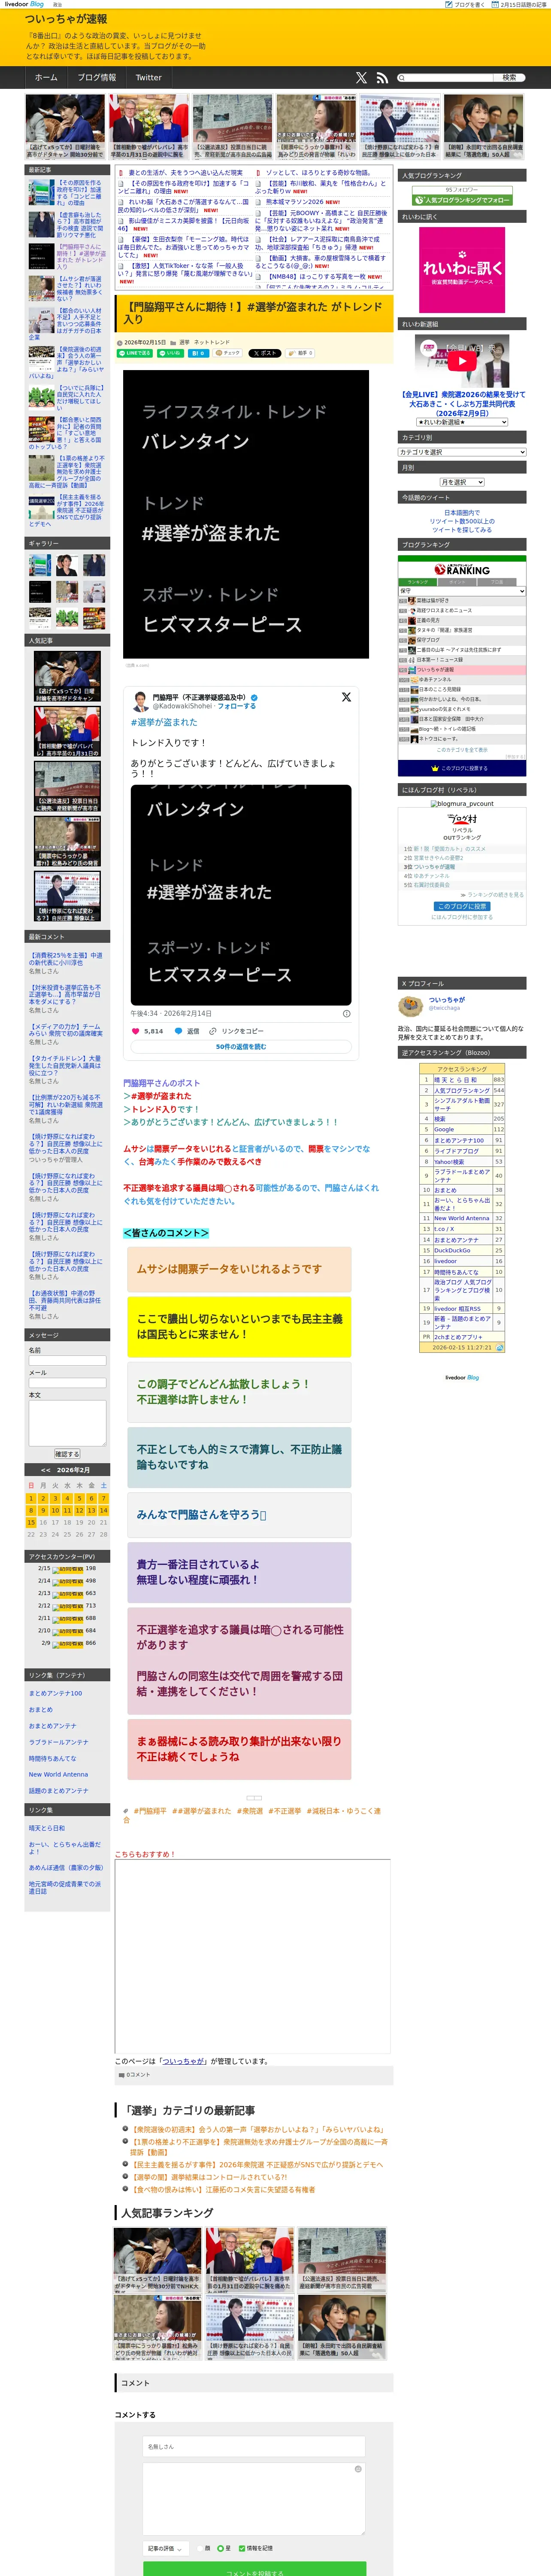Image resolution: width=551 pixels, height=2576 pixels.
Task: Open the New World Antenna link
Action: coord(58,1774)
